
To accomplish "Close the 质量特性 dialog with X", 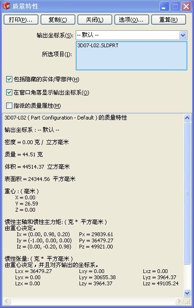I will pyautogui.click(x=186, y=7).
